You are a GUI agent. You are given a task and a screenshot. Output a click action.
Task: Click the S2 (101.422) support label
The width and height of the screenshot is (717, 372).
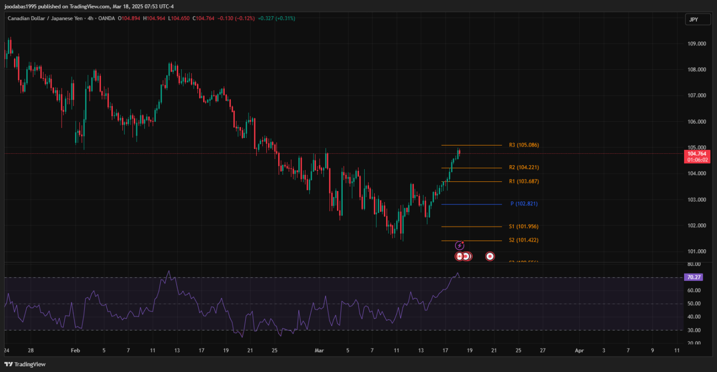click(524, 240)
